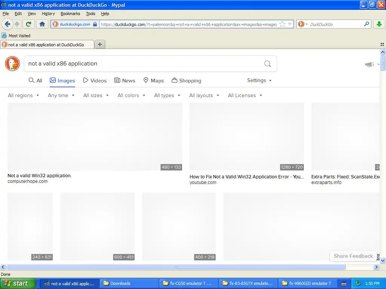Go back with the Back arrow button
Image resolution: width=386 pixels, height=289 pixels.
point(7,24)
